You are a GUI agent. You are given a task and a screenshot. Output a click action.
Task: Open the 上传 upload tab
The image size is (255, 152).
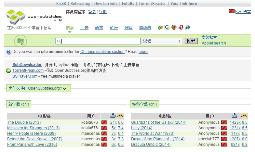coord(85,28)
